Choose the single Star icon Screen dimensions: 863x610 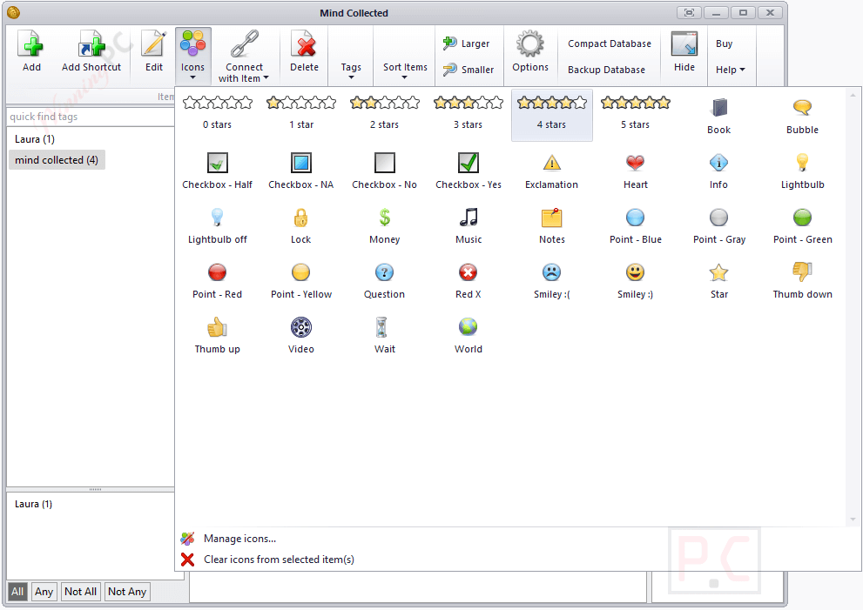click(x=718, y=280)
